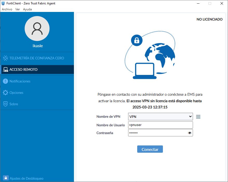Click the Opciones gear icon
Screen dimensions: 228x182
coord(5,93)
